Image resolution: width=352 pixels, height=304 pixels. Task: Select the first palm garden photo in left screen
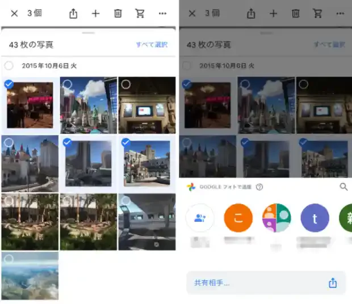pos(9,201)
